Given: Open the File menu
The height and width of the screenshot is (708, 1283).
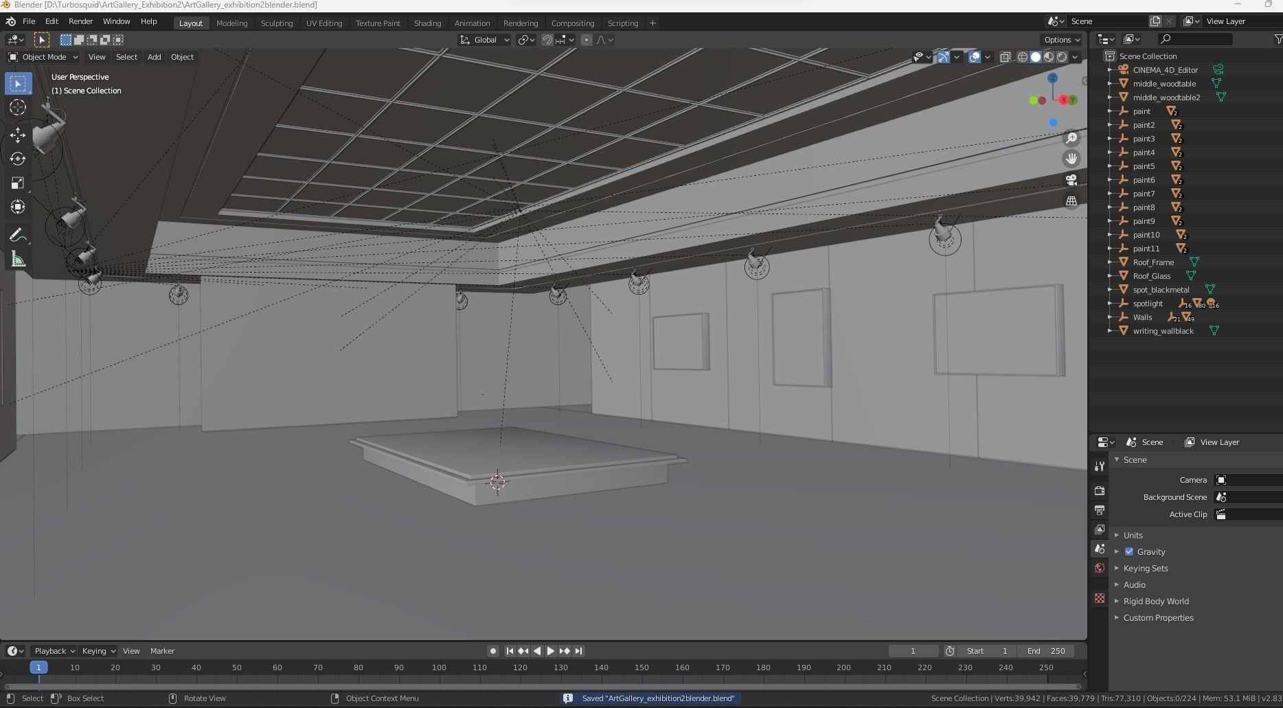Looking at the screenshot, I should click(29, 21).
